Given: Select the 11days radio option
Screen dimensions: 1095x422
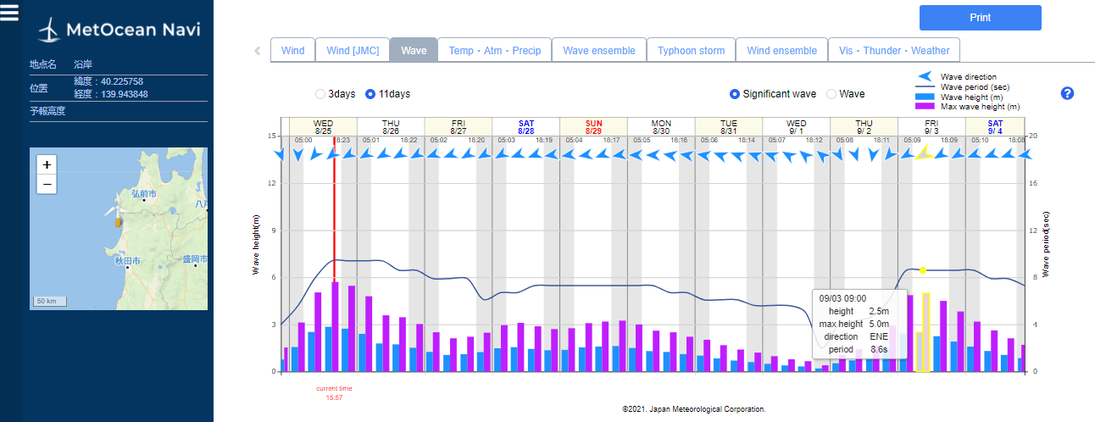Looking at the screenshot, I should tap(370, 94).
